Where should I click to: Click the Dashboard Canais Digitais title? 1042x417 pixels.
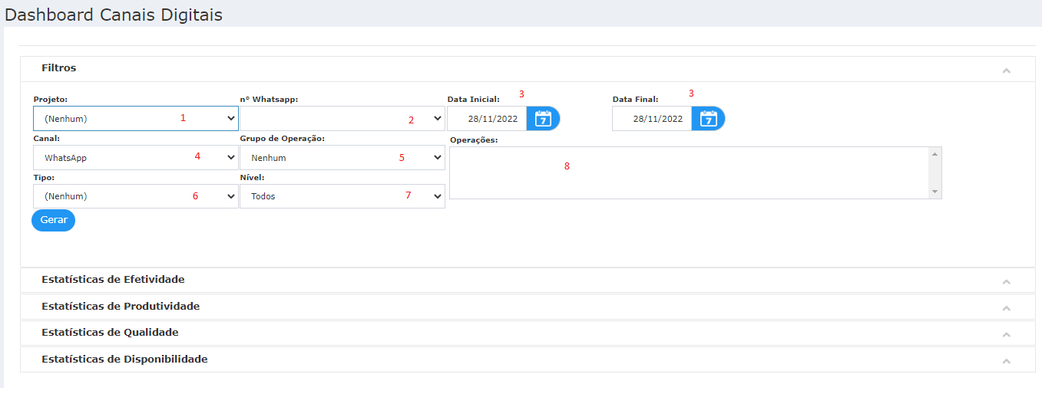click(x=114, y=15)
